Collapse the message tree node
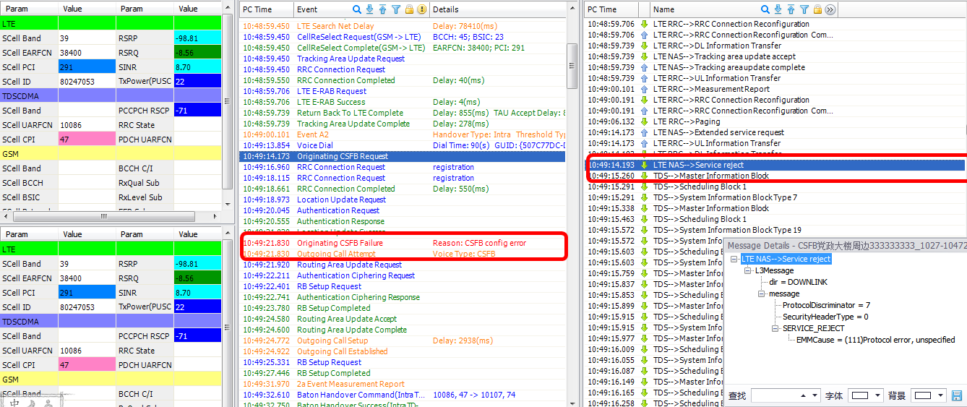The width and height of the screenshot is (967, 407). 762,294
